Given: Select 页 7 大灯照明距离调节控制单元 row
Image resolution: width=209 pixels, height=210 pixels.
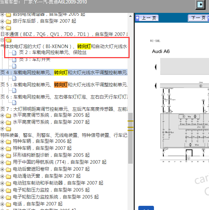Looking at the screenshot, I should click(x=64, y=109).
